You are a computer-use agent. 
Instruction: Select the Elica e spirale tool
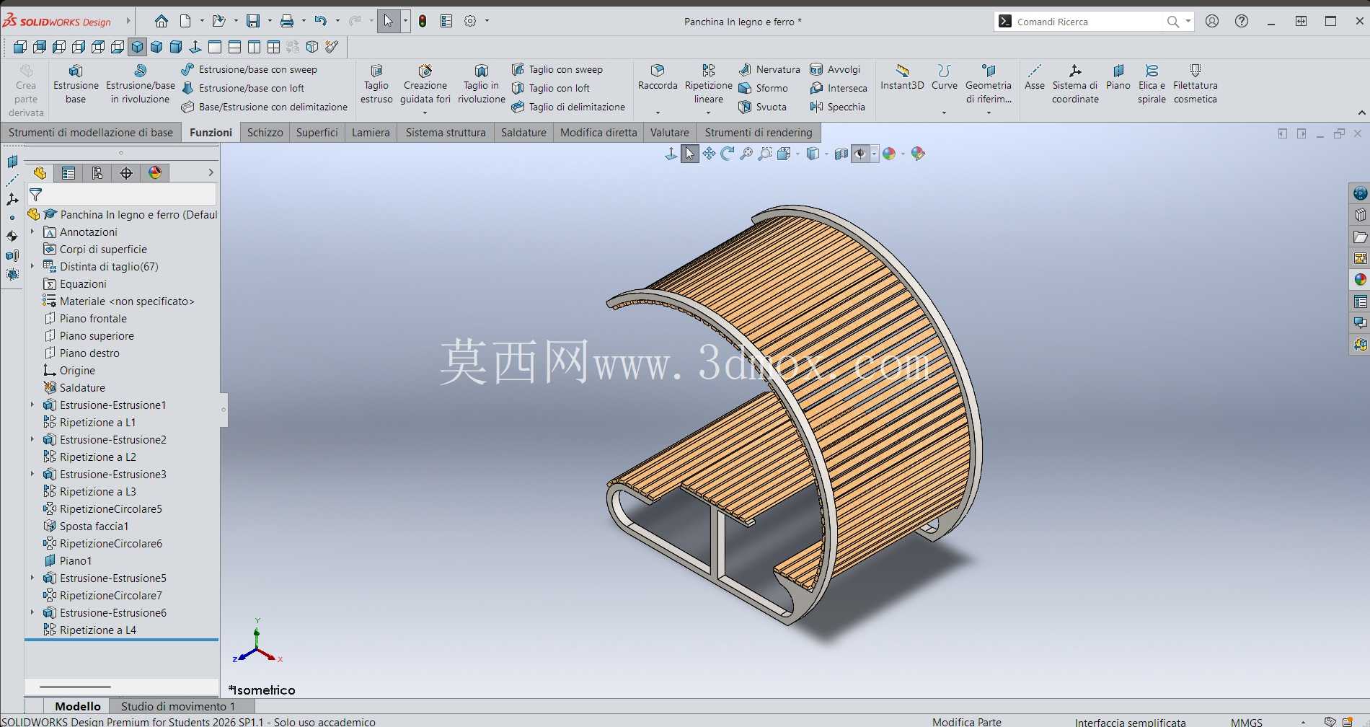click(x=1152, y=84)
